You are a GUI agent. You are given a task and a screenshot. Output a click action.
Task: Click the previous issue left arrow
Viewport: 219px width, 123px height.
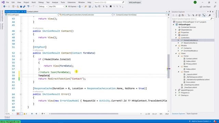pyautogui.click(x=32, y=114)
